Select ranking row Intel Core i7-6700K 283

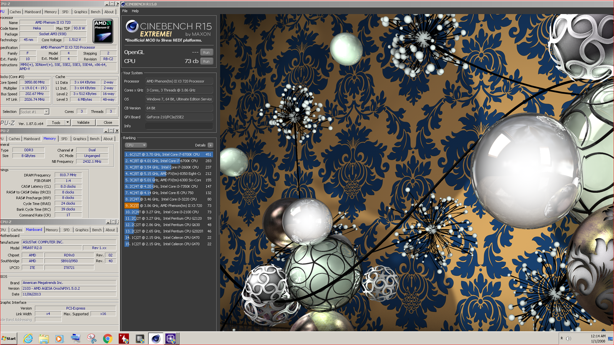point(169,161)
